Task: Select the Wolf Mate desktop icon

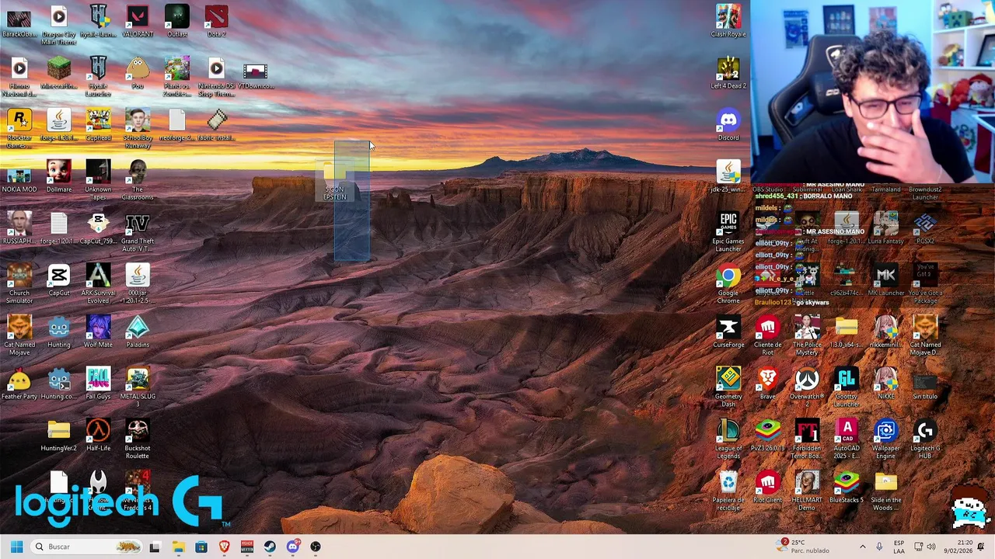Action: (98, 332)
